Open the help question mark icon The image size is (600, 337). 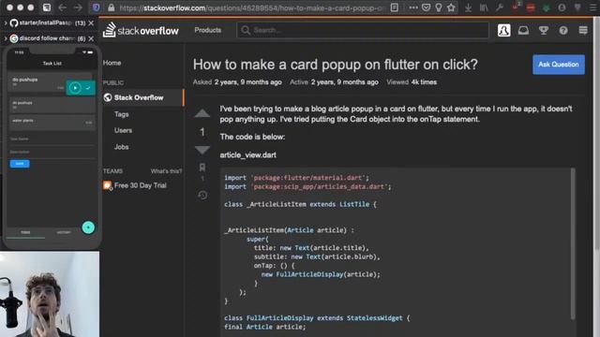point(563,30)
